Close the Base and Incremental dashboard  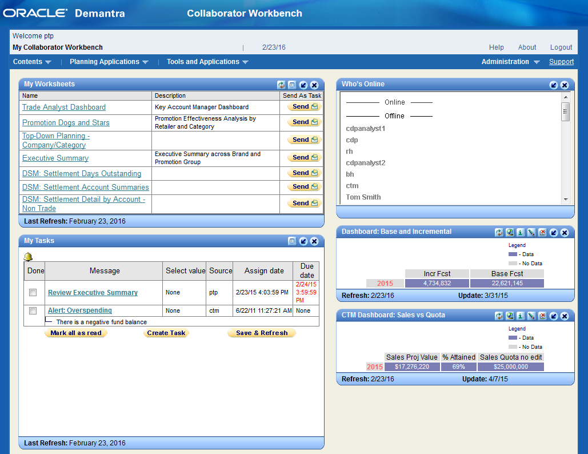coord(565,233)
